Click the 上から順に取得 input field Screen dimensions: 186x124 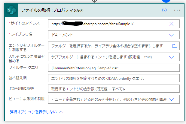click(114, 89)
